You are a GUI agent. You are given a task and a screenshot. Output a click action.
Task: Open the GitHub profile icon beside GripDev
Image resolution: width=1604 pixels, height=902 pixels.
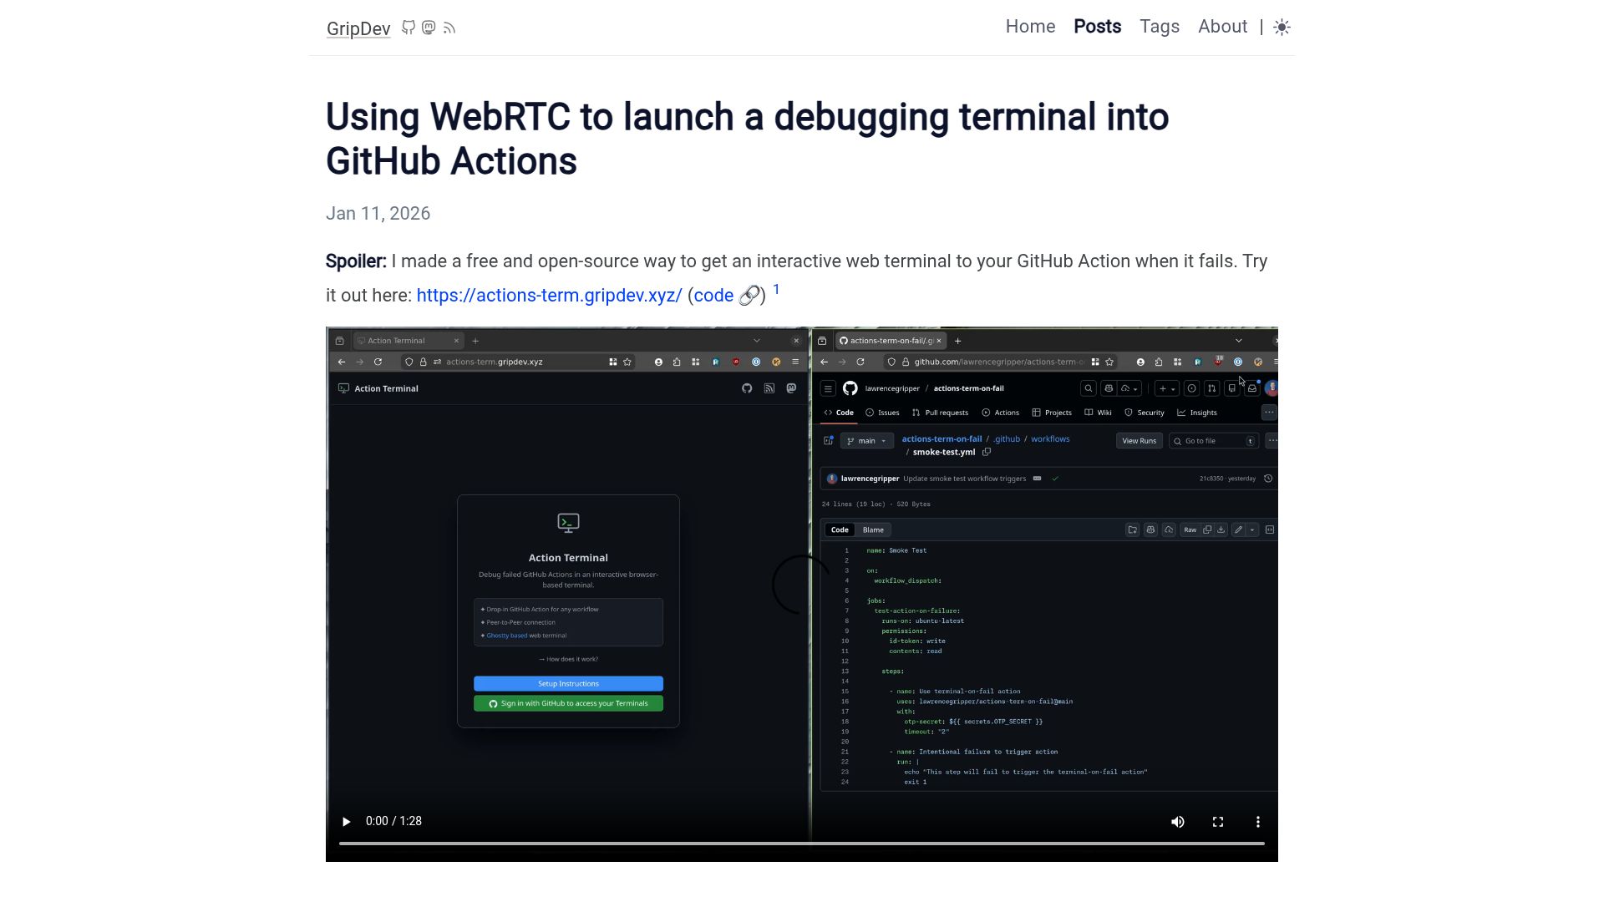409,28
